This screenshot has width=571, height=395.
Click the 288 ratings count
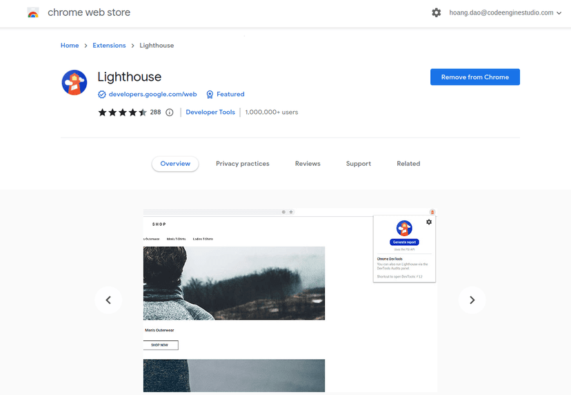coord(155,113)
